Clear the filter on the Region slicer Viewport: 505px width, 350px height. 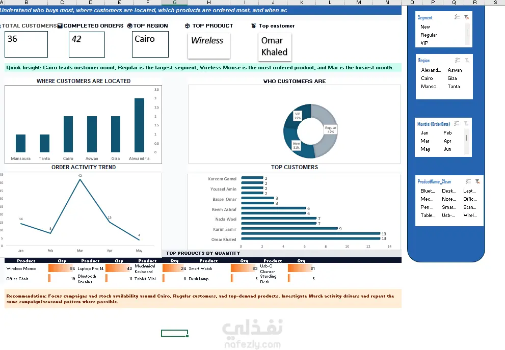point(467,60)
